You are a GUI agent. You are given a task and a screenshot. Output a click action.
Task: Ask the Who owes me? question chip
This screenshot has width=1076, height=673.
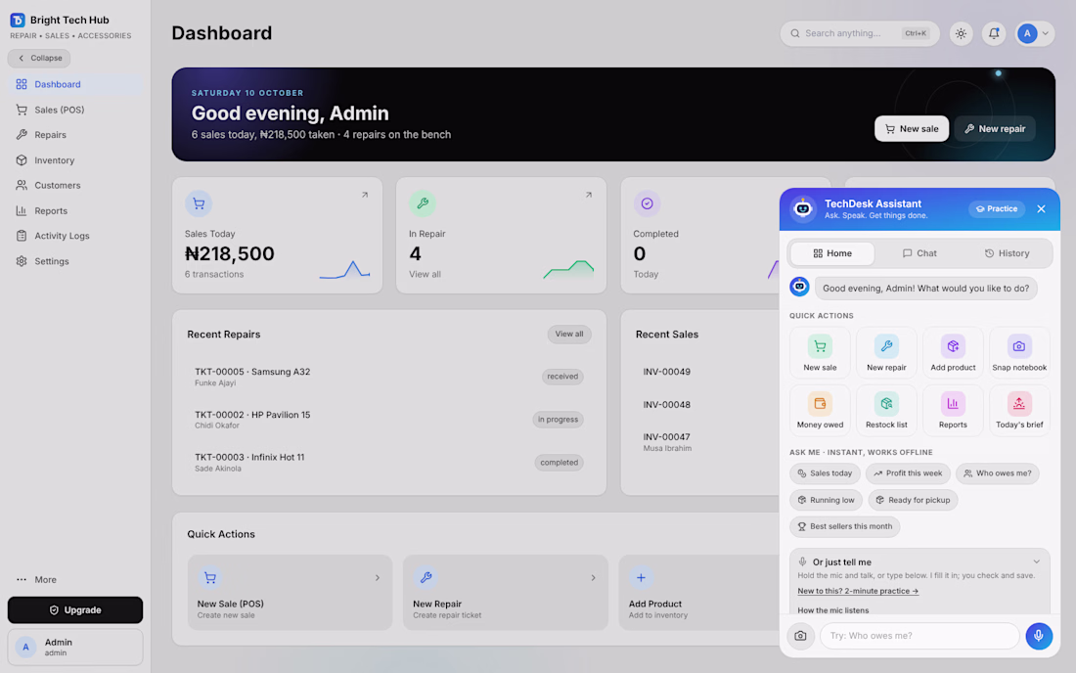(998, 473)
